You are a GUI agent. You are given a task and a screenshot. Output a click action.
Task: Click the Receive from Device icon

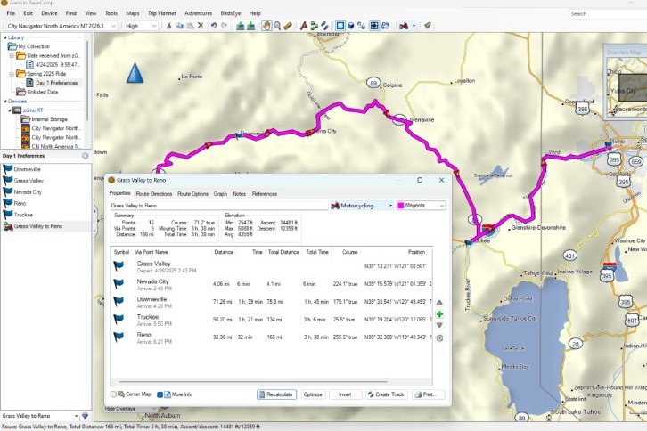point(251,26)
